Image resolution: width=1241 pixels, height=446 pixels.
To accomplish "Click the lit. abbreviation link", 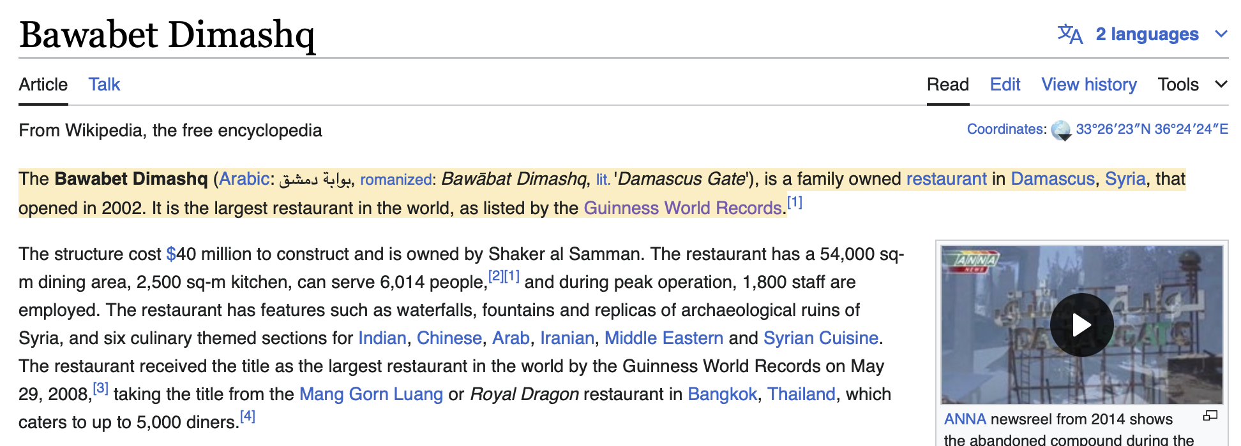I will coord(603,180).
